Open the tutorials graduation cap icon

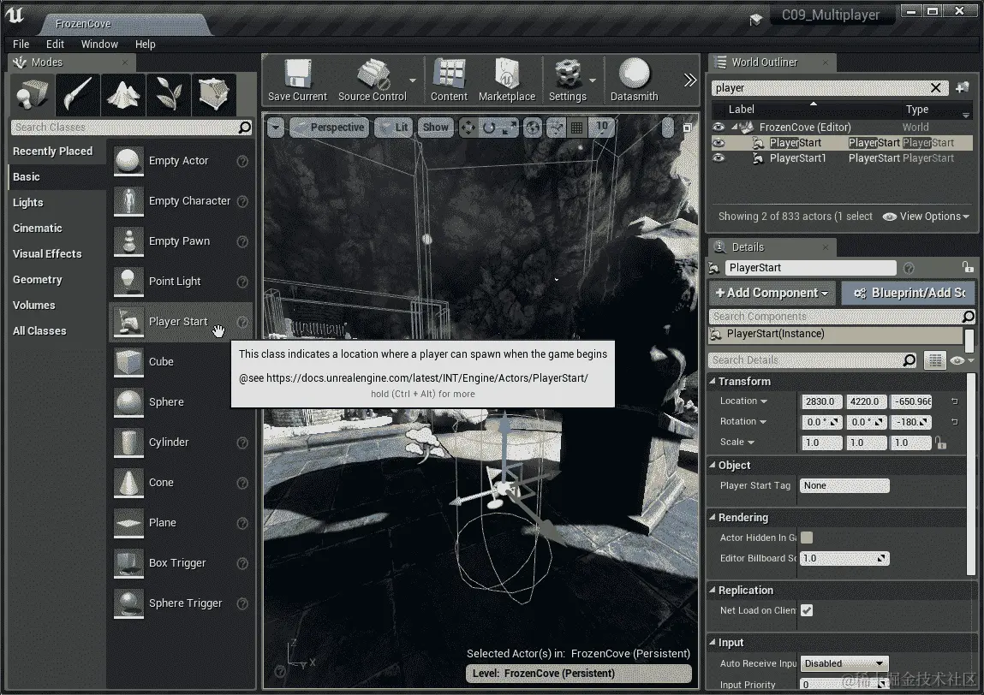[x=755, y=20]
